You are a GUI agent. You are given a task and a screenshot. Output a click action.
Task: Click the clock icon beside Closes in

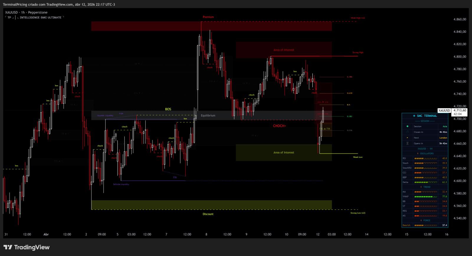407,132
